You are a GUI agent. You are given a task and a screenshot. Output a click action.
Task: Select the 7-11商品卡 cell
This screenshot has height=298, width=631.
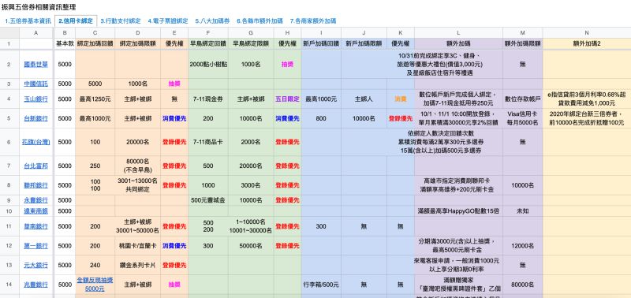208,142
